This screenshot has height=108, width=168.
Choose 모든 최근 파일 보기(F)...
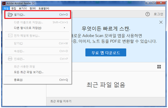click(37, 72)
